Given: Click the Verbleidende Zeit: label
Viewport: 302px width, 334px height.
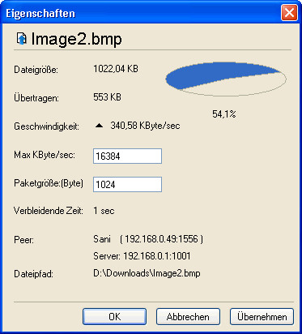Looking at the screenshot, I should pyautogui.click(x=49, y=211).
